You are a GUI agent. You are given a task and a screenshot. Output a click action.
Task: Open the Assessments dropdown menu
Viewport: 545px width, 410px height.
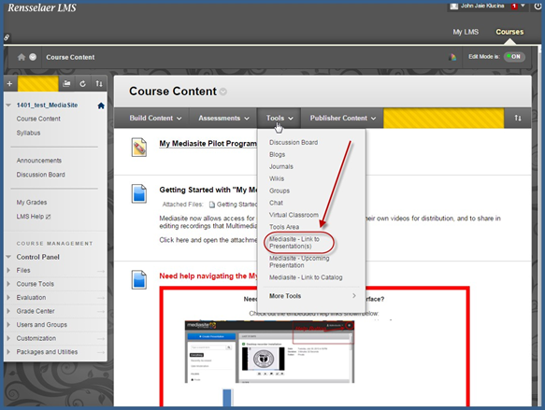coord(223,118)
